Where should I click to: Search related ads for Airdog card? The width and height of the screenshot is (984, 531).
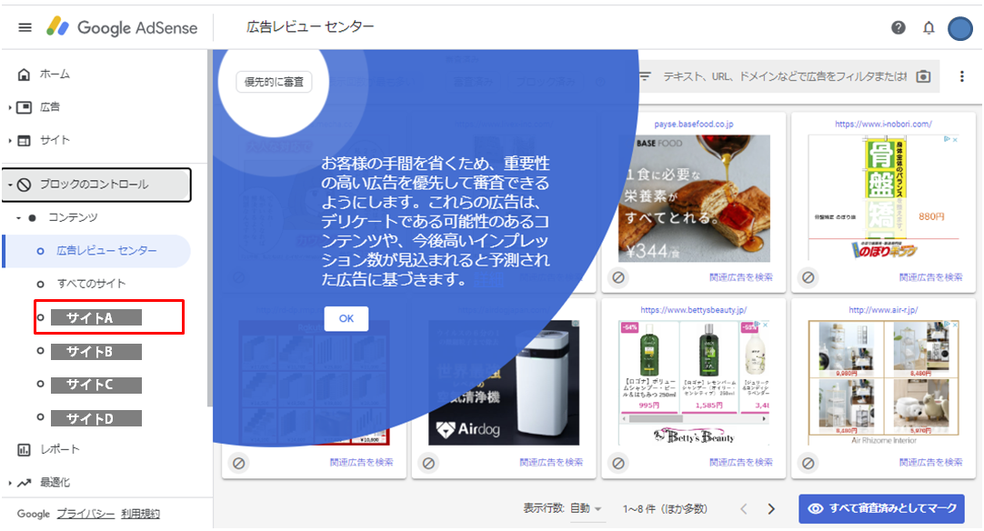(x=551, y=463)
